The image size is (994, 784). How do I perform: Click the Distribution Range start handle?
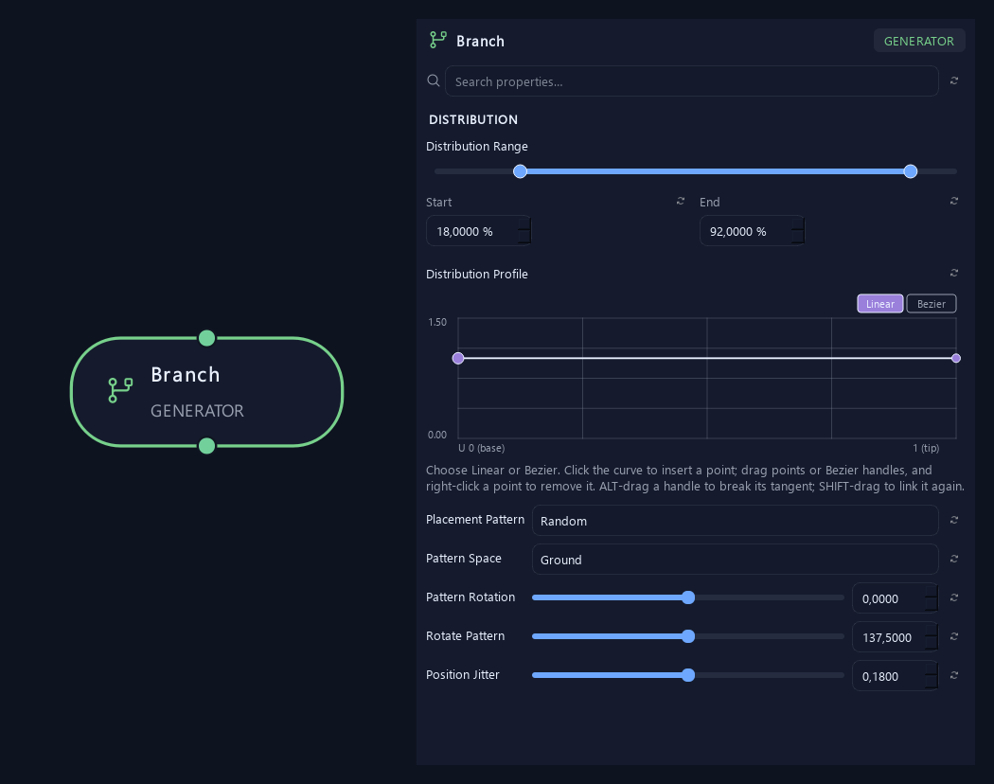[x=520, y=171]
